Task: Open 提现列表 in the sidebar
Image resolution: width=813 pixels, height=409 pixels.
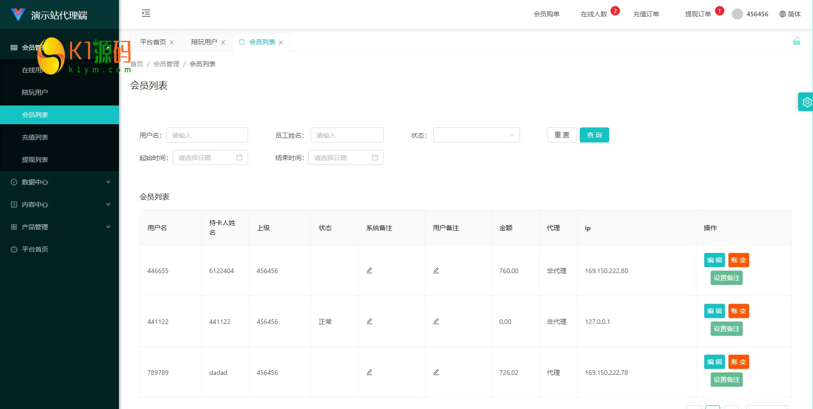Action: click(x=59, y=160)
